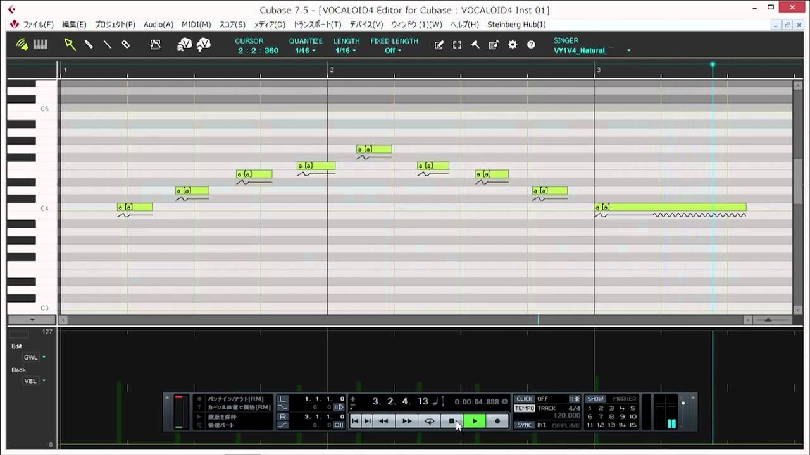
Task: Open the lyrics edit pencil icon
Action: coord(439,45)
